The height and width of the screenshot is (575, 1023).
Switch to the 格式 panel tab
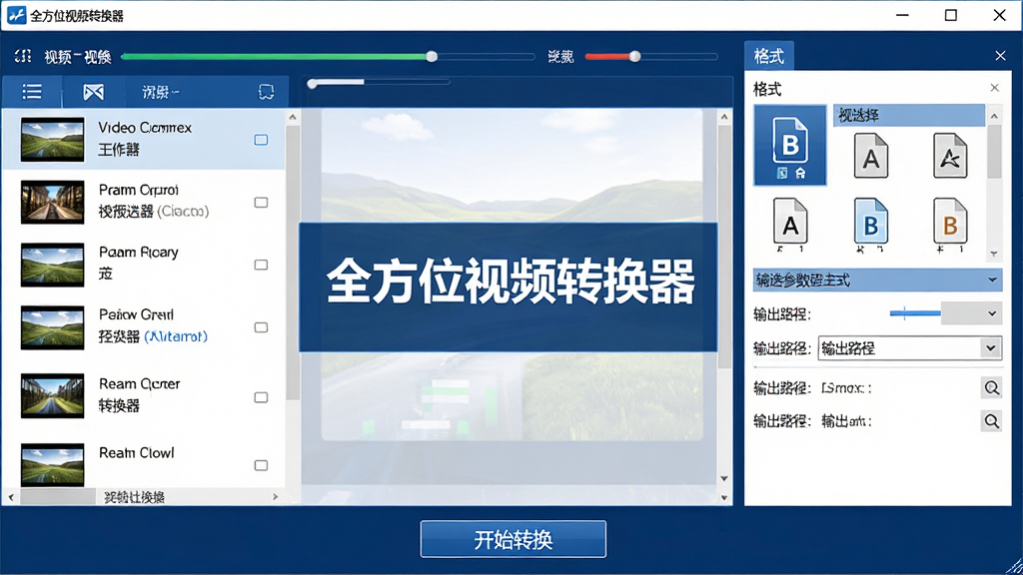pyautogui.click(x=768, y=56)
